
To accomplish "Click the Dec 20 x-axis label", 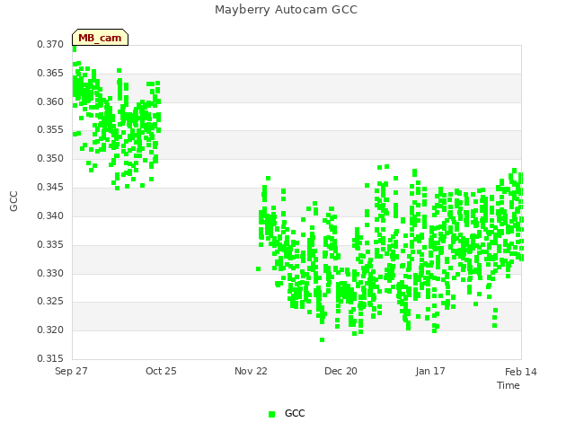I will click(x=341, y=371).
